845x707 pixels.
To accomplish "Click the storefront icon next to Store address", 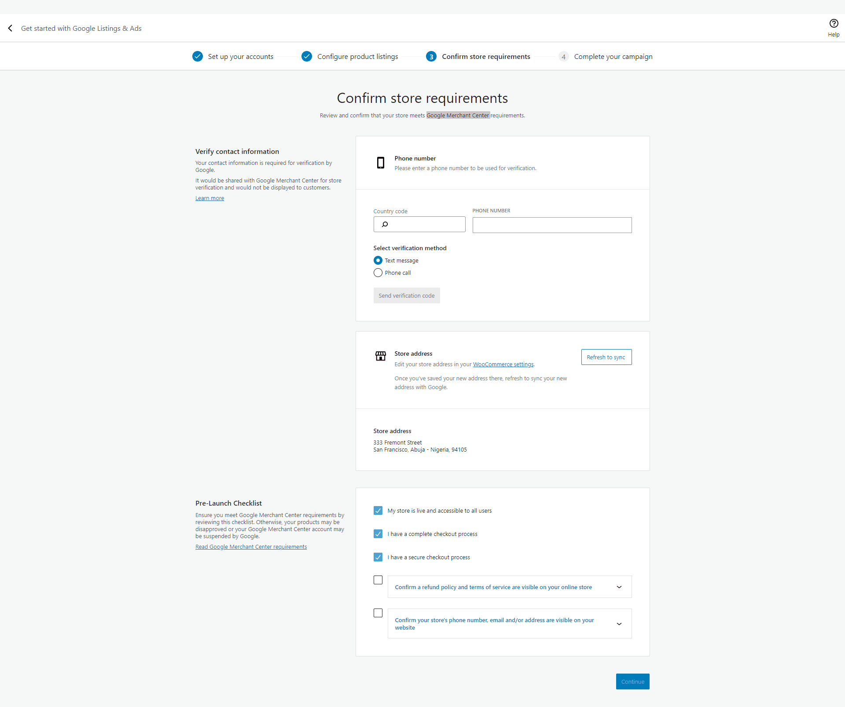I will [380, 356].
